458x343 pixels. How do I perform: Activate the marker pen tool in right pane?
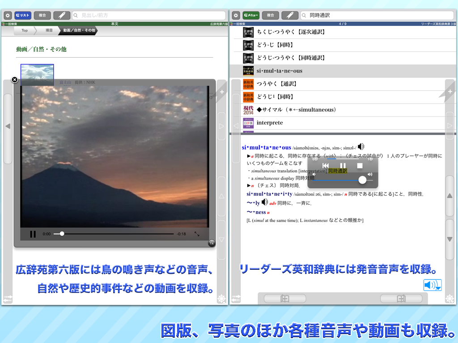[x=290, y=15]
